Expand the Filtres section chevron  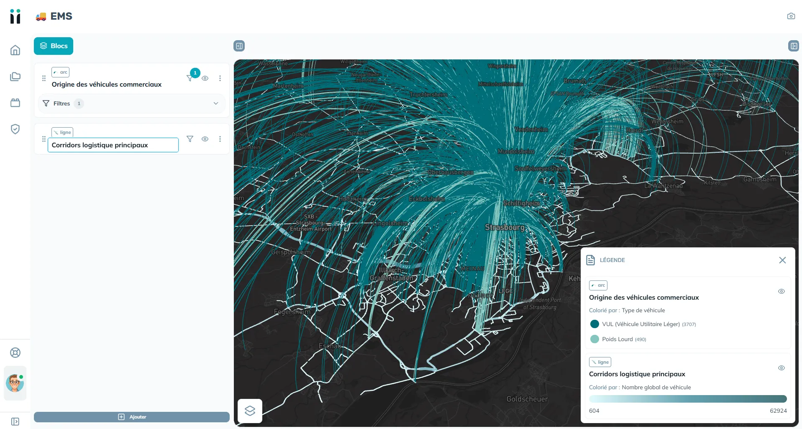tap(216, 103)
